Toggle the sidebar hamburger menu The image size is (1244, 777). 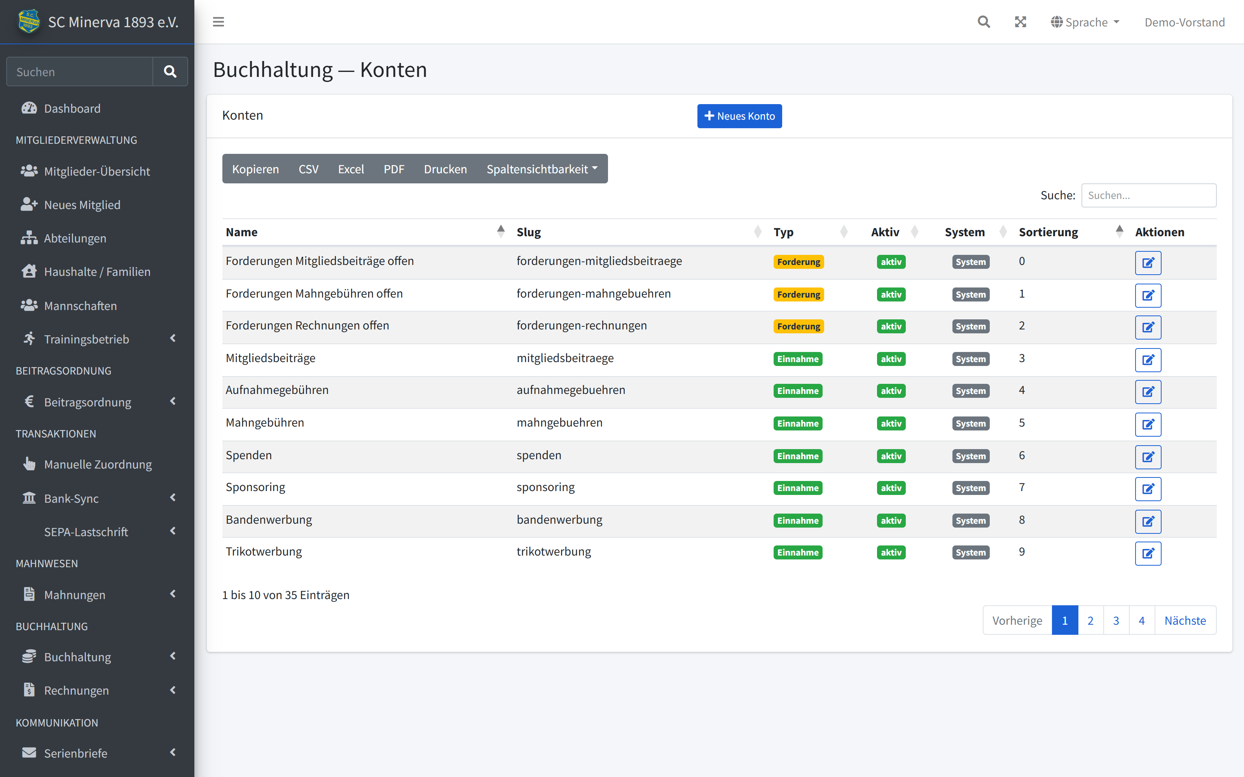coord(218,22)
